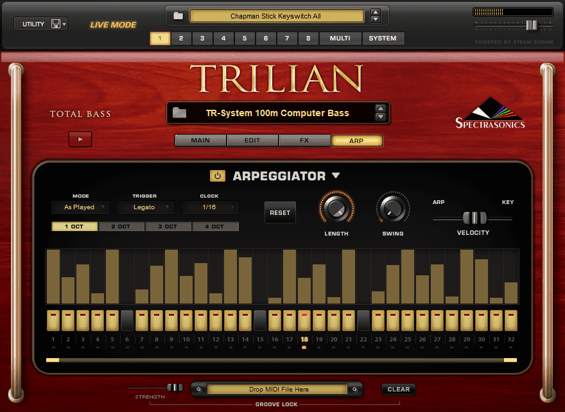Switch to the SYSTEM page

(383, 38)
